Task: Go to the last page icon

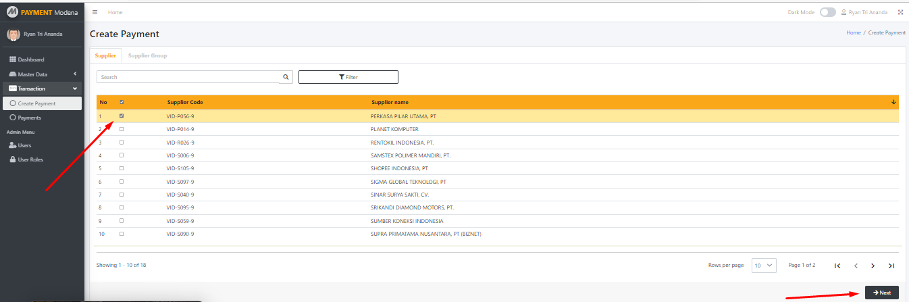Action: (x=891, y=266)
